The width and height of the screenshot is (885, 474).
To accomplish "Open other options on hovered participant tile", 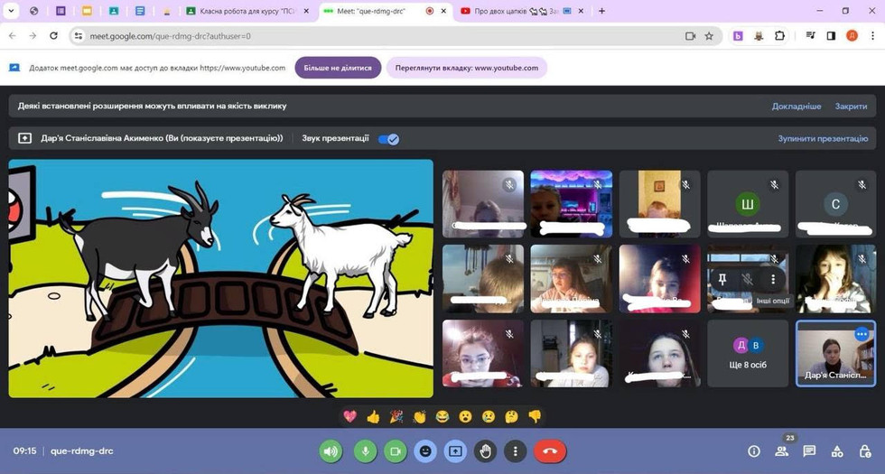I will 773,279.
